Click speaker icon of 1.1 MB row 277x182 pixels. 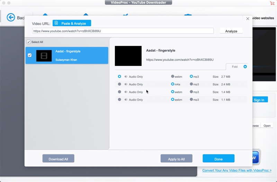click(x=126, y=99)
